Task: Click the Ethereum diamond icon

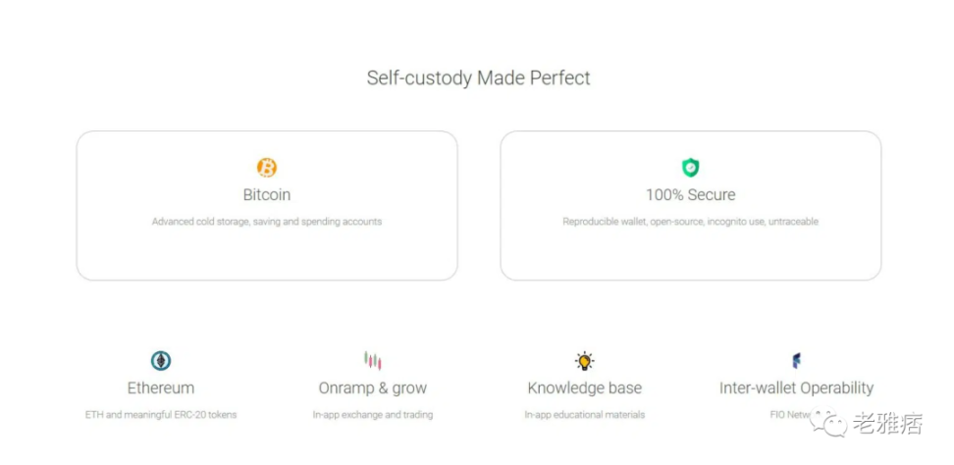Action: tap(161, 360)
